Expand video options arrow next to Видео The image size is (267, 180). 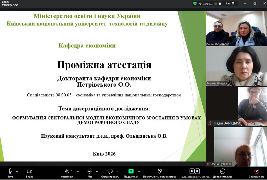click(x=37, y=171)
